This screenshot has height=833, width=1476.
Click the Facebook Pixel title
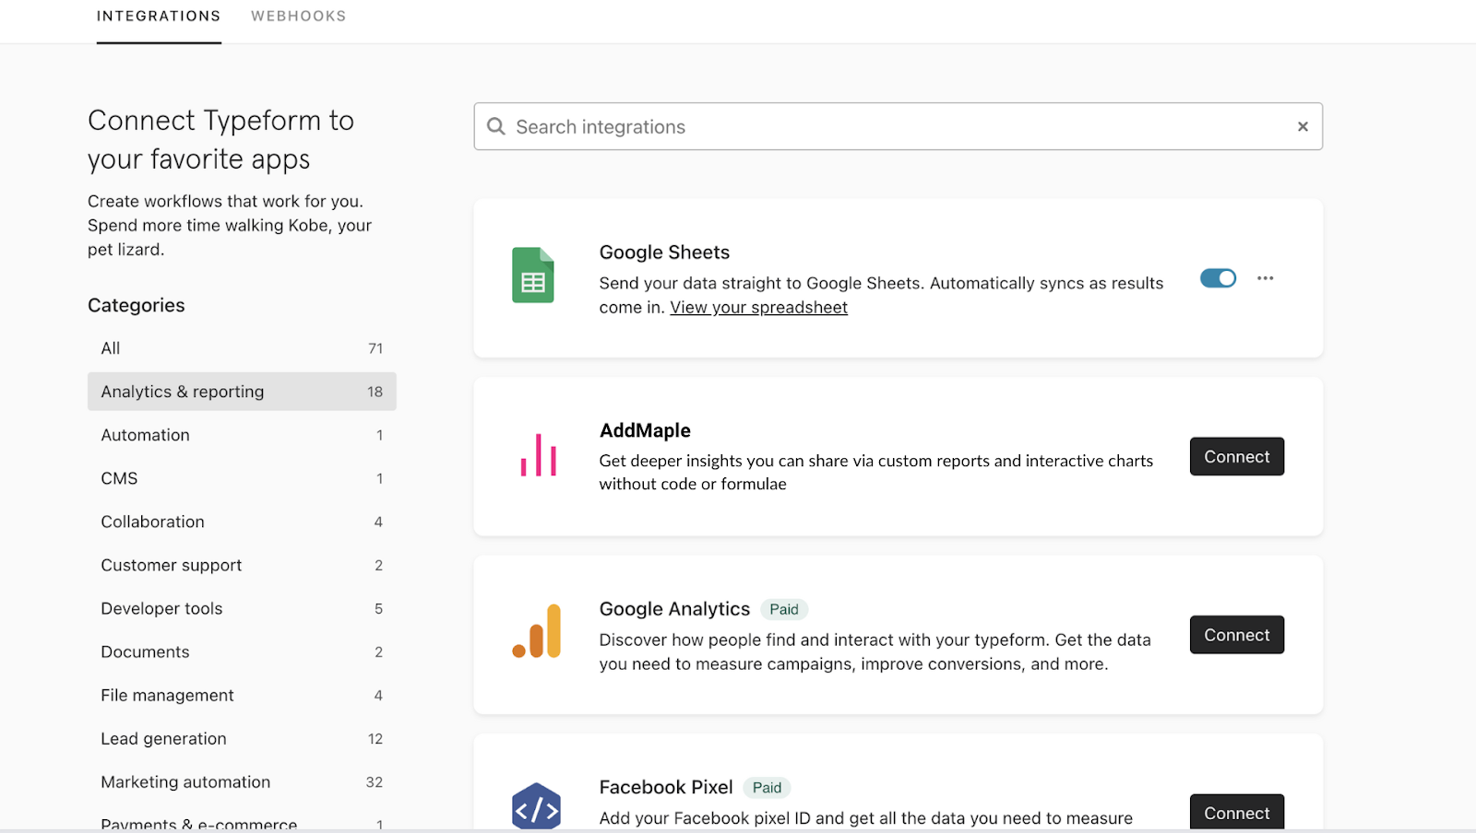point(666,787)
